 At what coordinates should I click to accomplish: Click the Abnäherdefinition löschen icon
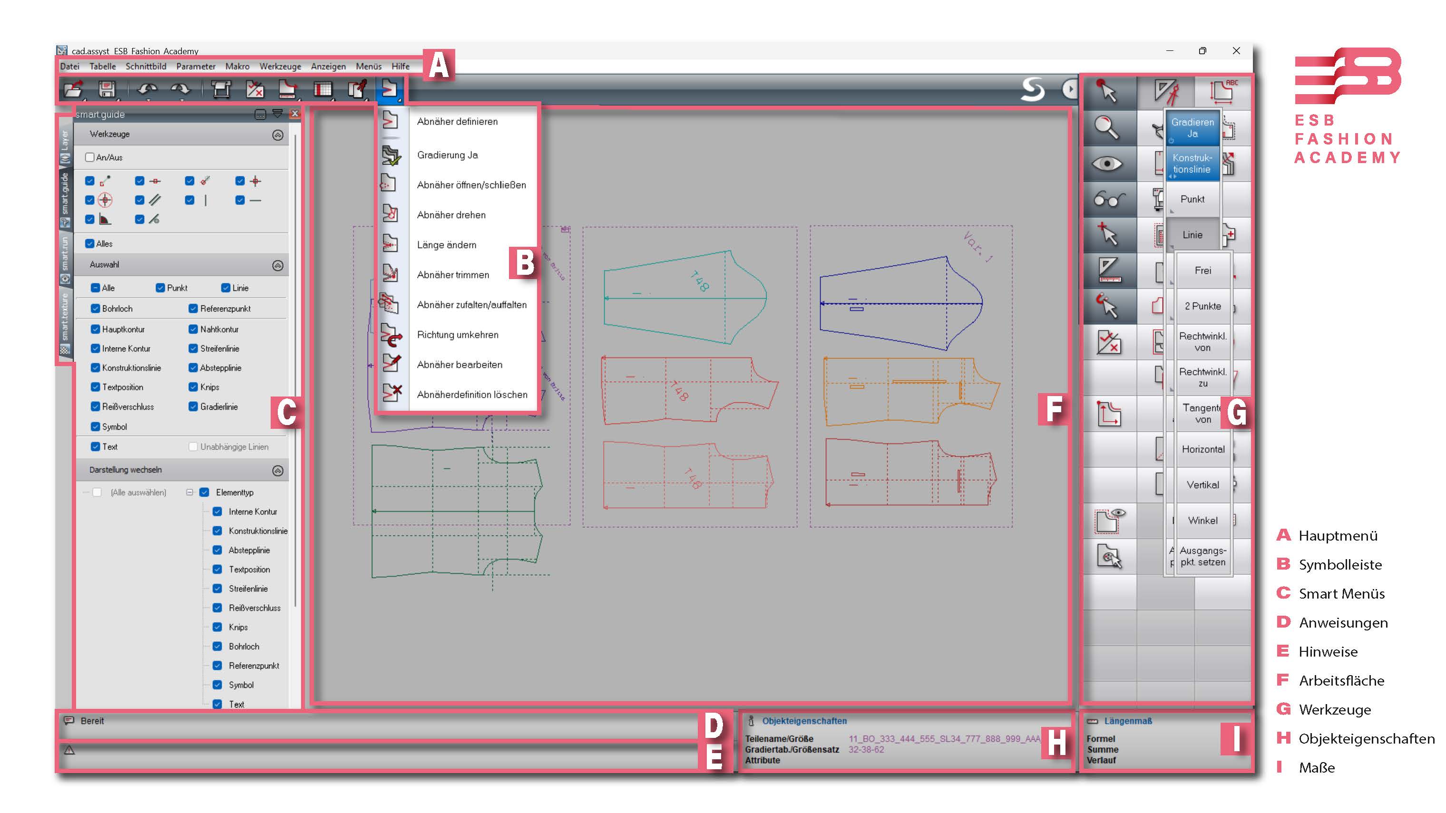coord(391,393)
